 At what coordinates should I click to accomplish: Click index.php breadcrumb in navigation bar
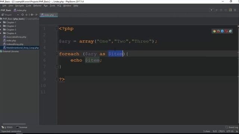pos(20,10)
